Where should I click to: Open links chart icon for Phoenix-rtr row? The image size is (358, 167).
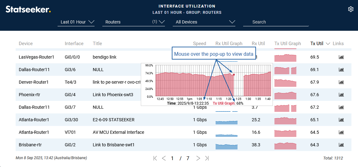(x=341, y=95)
